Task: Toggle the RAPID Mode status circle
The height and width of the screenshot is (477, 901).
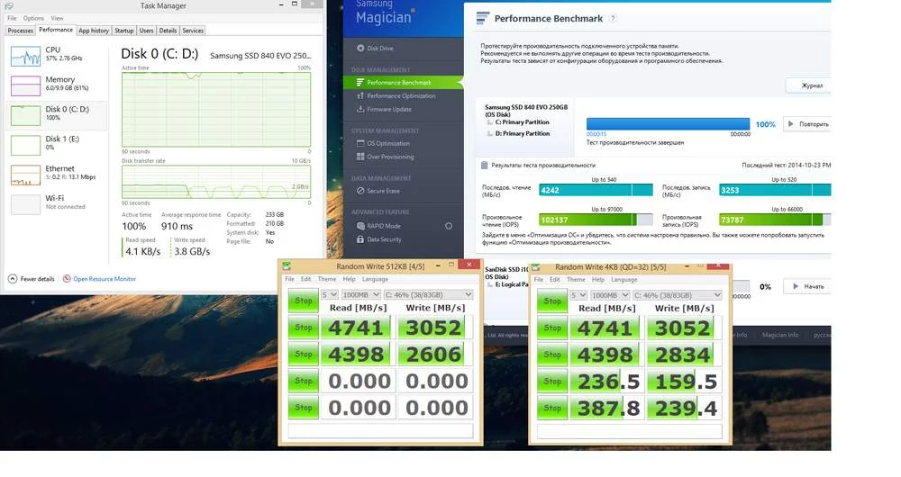Action: pos(449,226)
